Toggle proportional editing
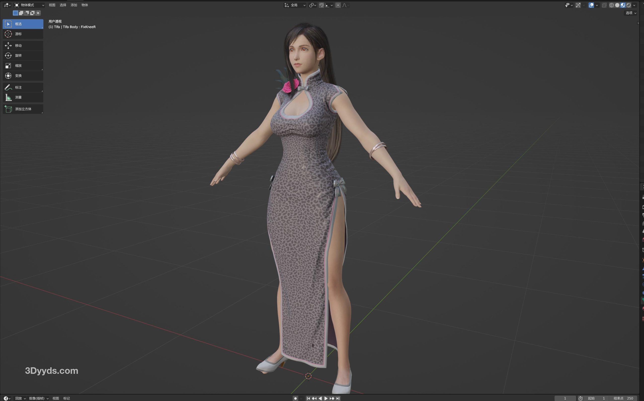This screenshot has height=401, width=644. coord(338,5)
